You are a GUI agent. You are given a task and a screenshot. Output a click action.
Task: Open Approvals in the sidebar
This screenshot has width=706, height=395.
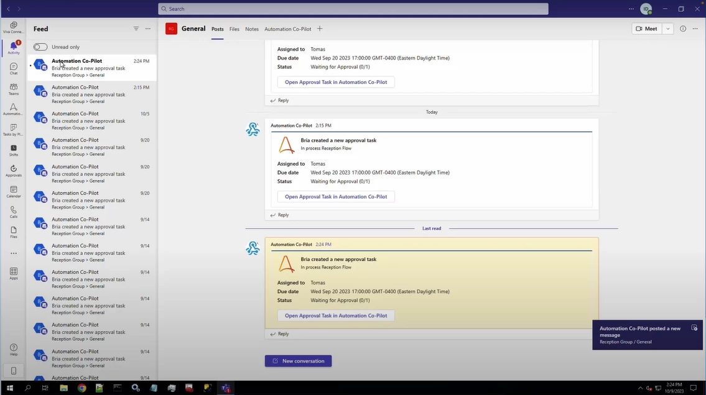14,171
